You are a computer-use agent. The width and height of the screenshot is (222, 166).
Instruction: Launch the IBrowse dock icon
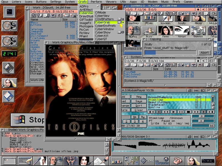[162, 161]
